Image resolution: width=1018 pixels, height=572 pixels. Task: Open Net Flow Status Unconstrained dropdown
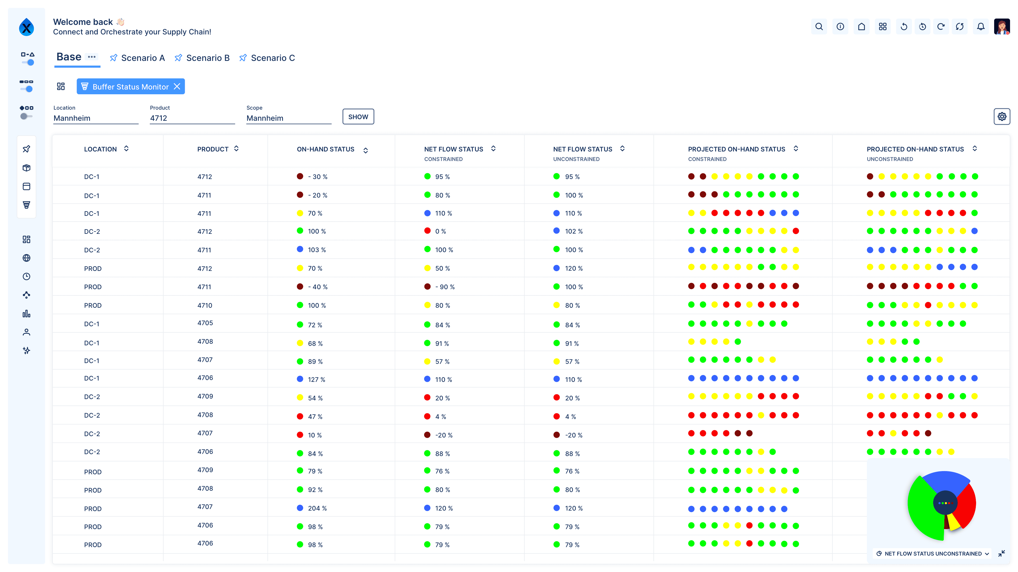click(933, 553)
